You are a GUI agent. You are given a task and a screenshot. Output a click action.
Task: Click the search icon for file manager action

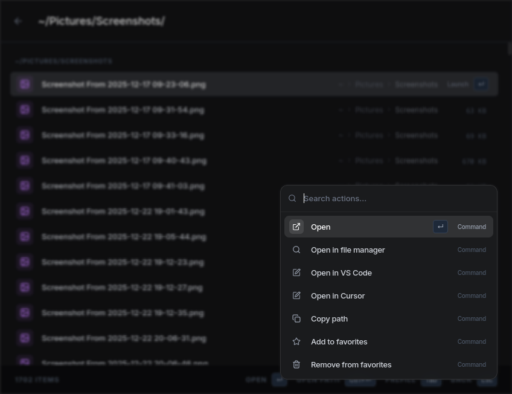point(296,250)
